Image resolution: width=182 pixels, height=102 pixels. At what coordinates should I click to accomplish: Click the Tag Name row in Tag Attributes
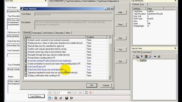point(154,11)
